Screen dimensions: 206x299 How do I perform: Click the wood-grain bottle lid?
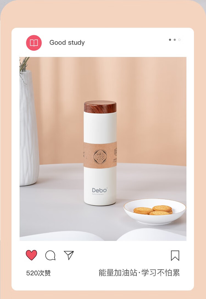click(100, 107)
